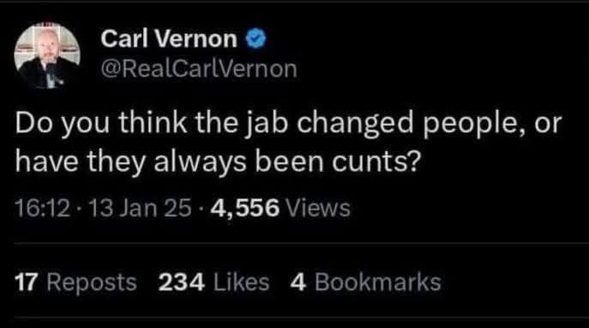Show the Reposts list label
The width and height of the screenshot is (589, 328).
(x=92, y=283)
